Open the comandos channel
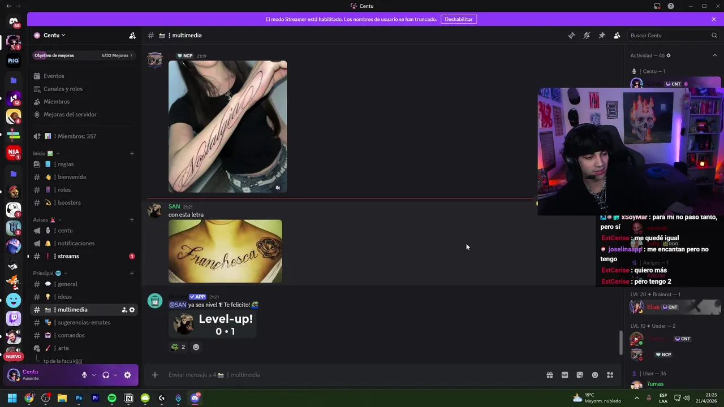 point(84,335)
